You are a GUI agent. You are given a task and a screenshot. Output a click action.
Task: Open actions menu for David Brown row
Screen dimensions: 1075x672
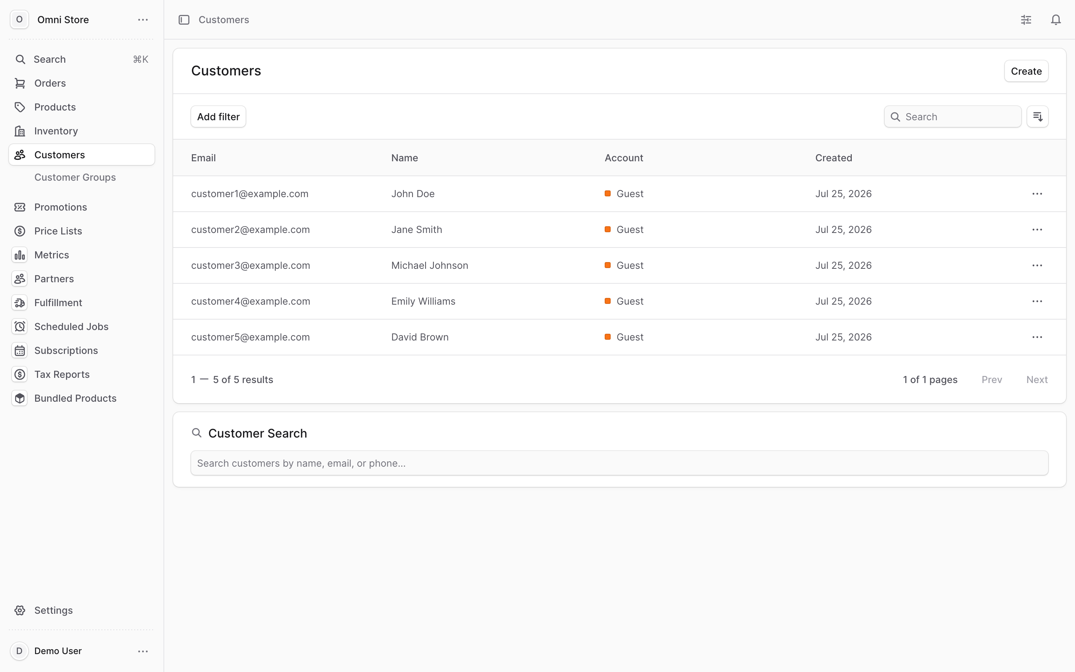coord(1037,337)
